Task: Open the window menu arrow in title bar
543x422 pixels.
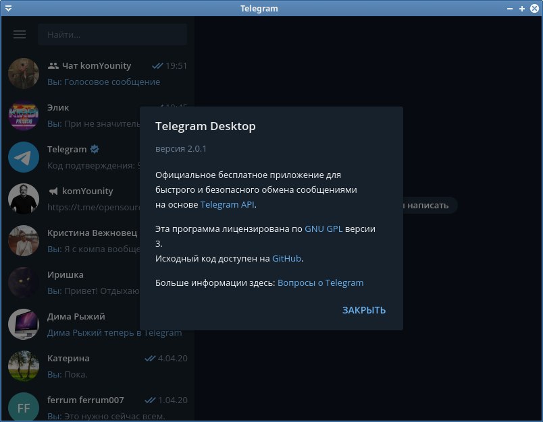Action: (8, 8)
